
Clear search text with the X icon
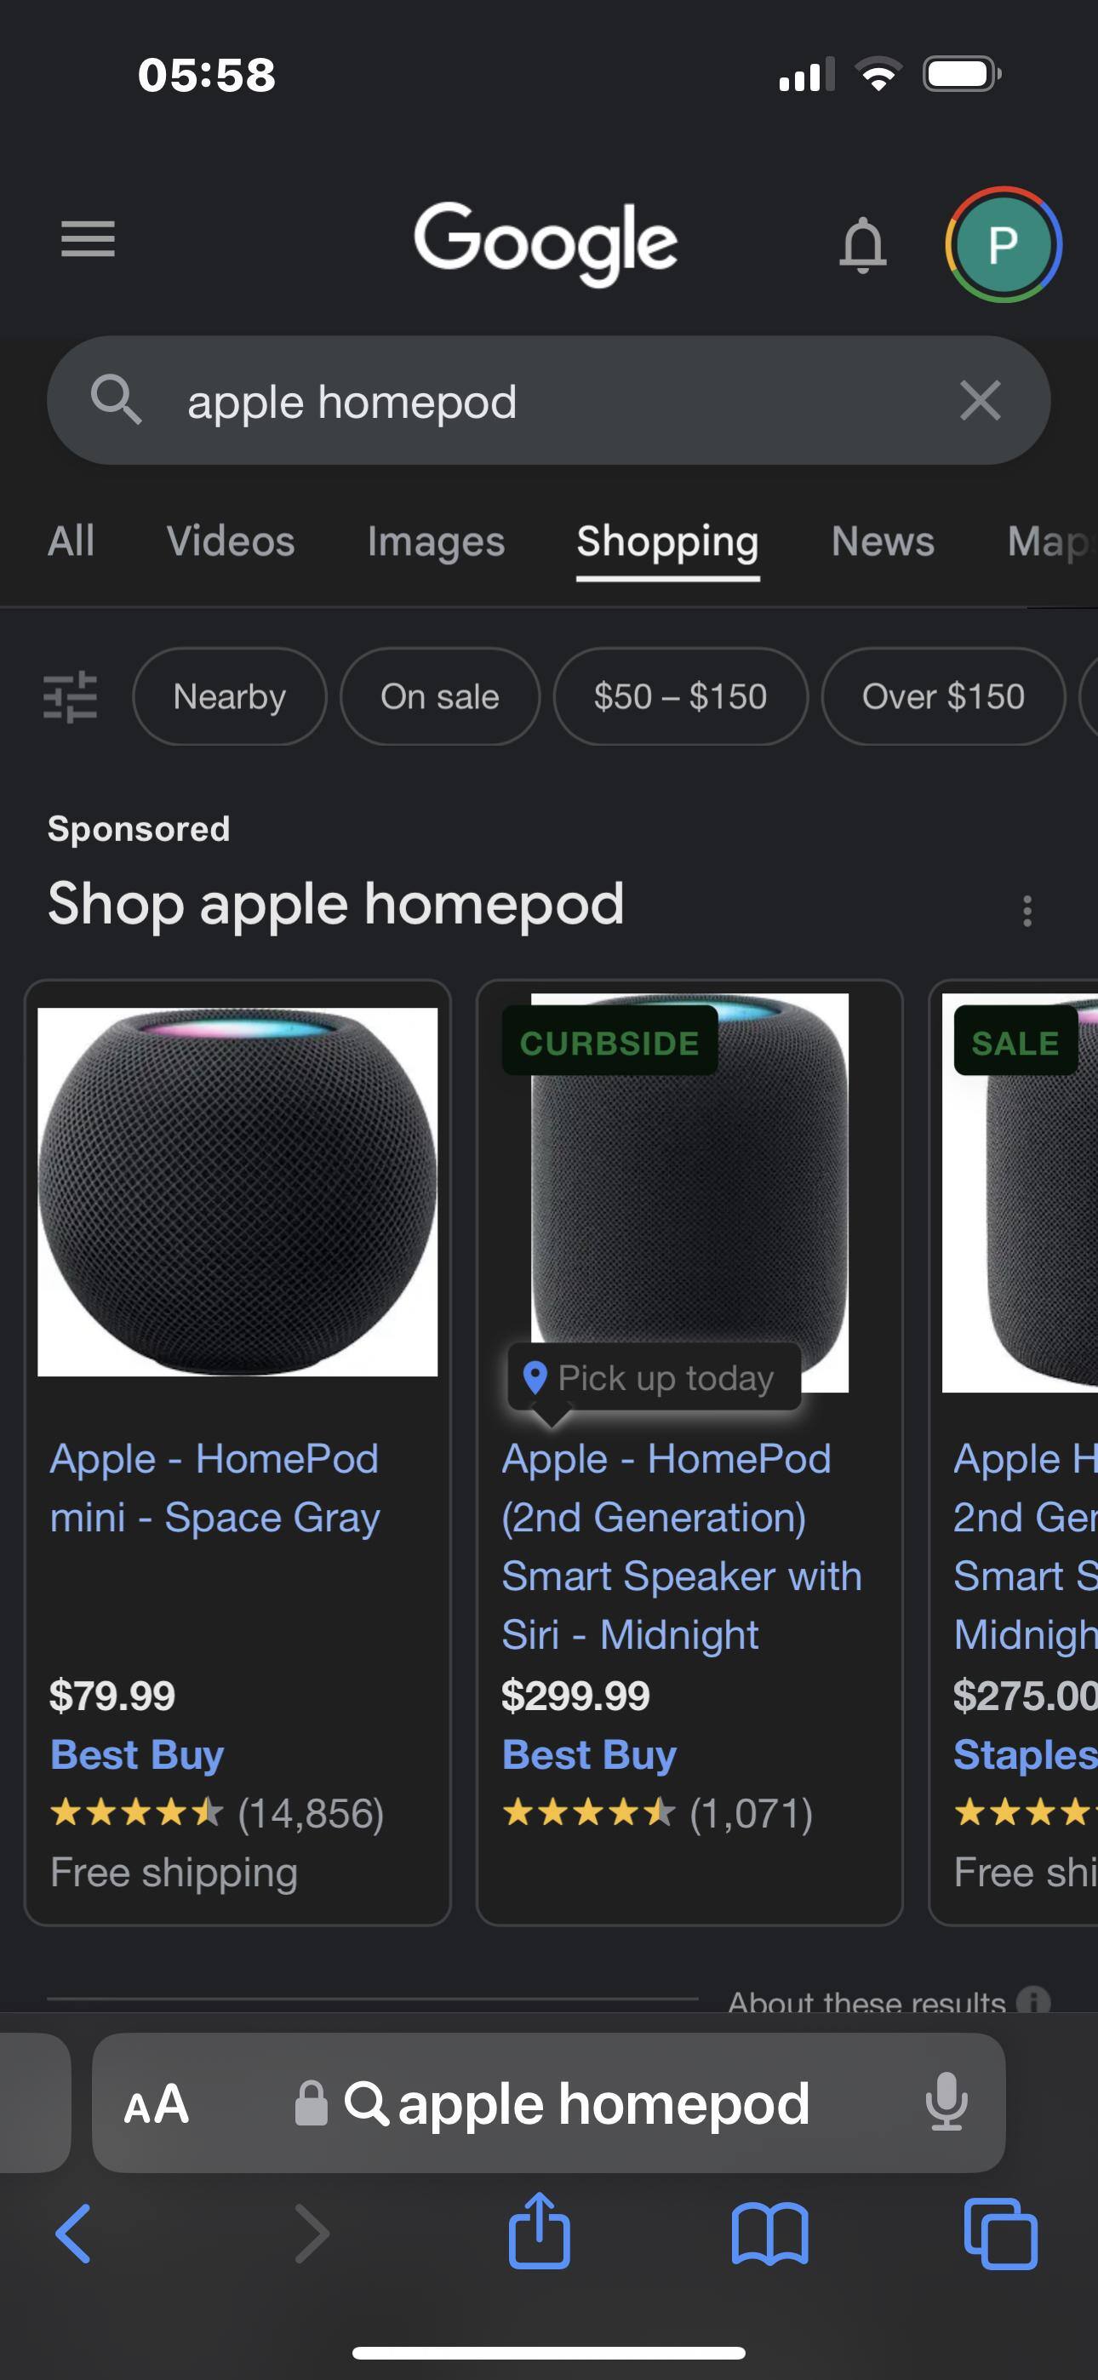pyautogui.click(x=980, y=401)
